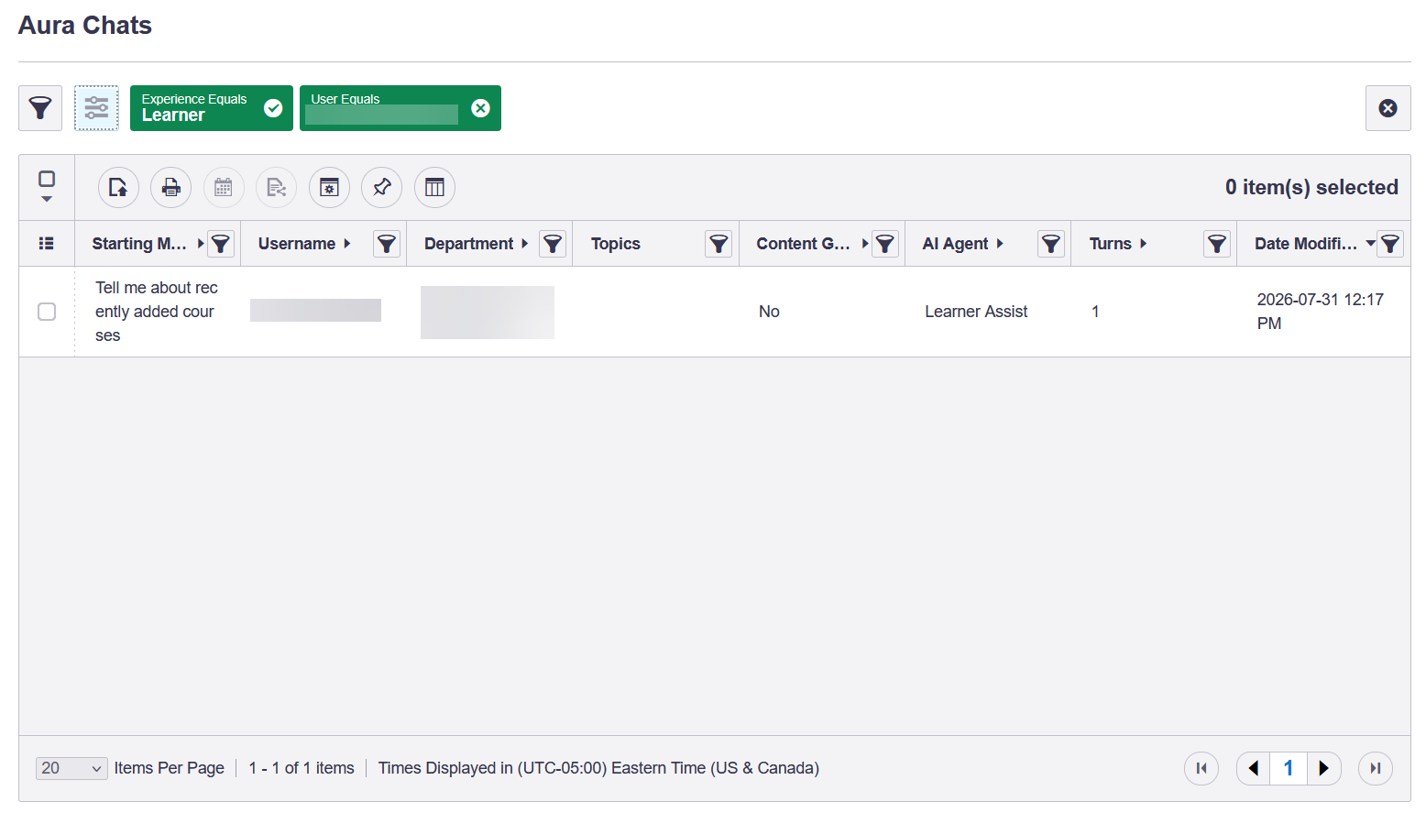Click the pin toolbar icon
Viewport: 1426px width, 813px height.
point(381,188)
